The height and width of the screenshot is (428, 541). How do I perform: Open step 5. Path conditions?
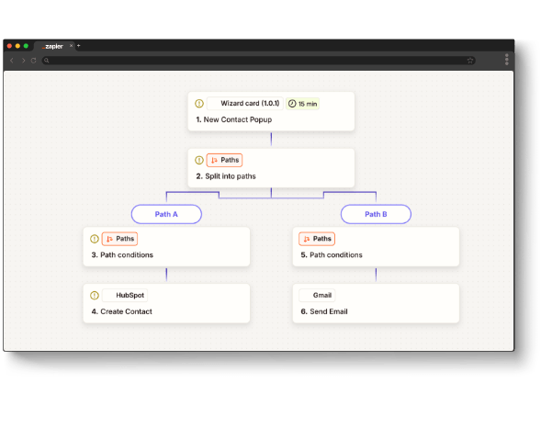(376, 246)
